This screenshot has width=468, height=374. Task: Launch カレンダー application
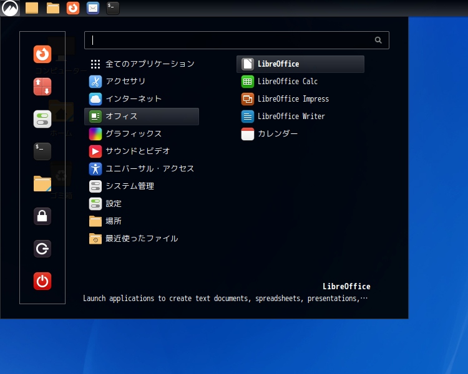300,134
